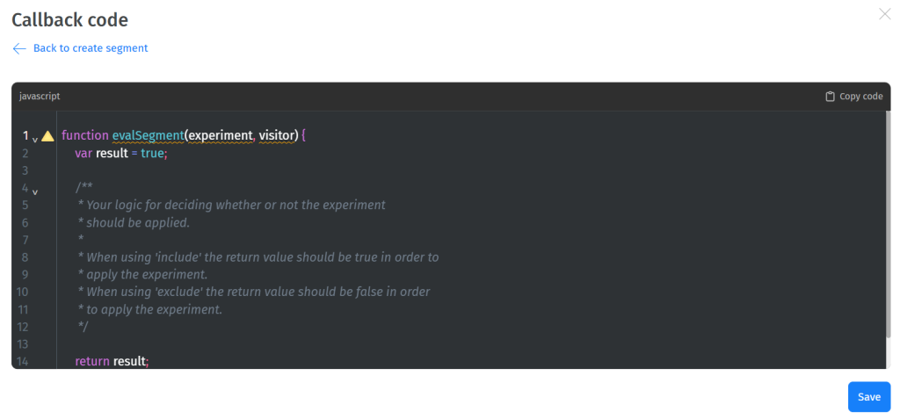
Task: Save the callback code
Action: coord(868,397)
